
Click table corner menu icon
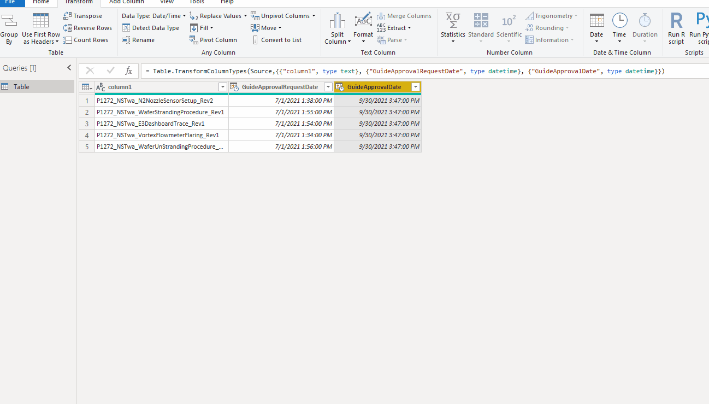coord(87,87)
